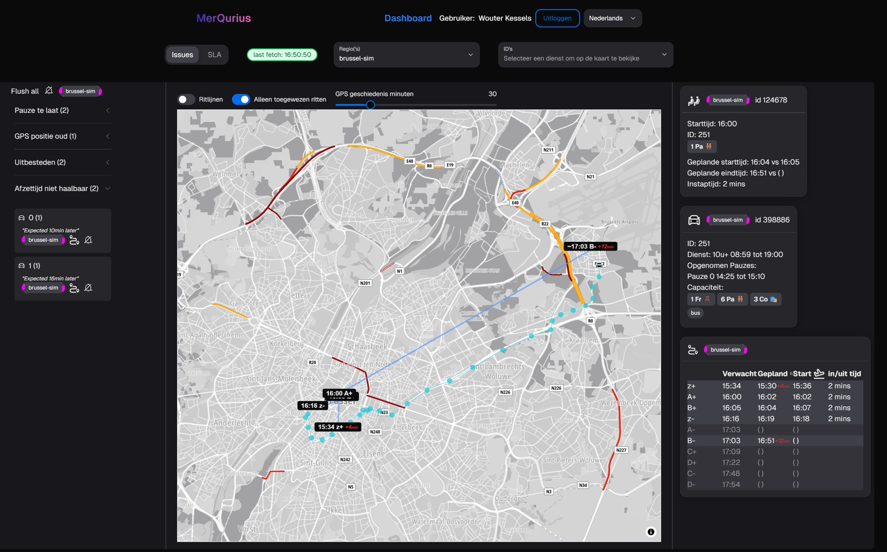Screen dimensions: 887x552
Task: Click the passengers icon on card id 124678
Action: point(694,101)
